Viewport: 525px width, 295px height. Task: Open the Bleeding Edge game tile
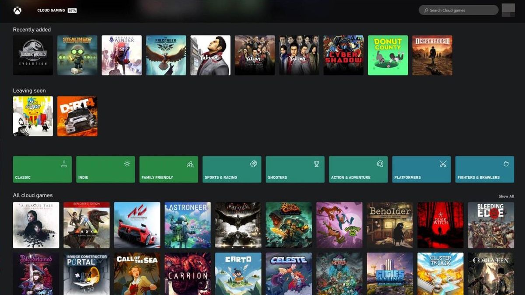click(491, 225)
